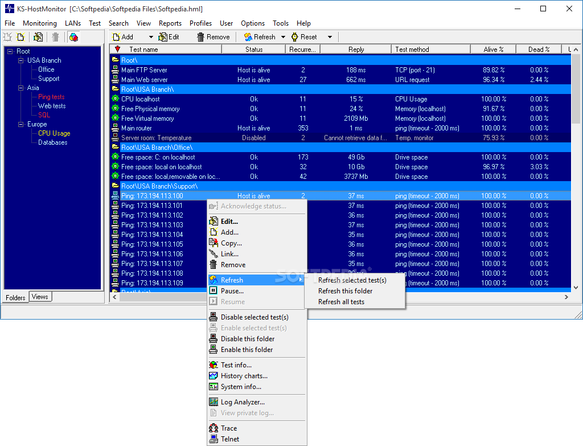Screen dimensions: 583x446
Task: Toggle the folder color scheme icon
Action: [x=73, y=37]
